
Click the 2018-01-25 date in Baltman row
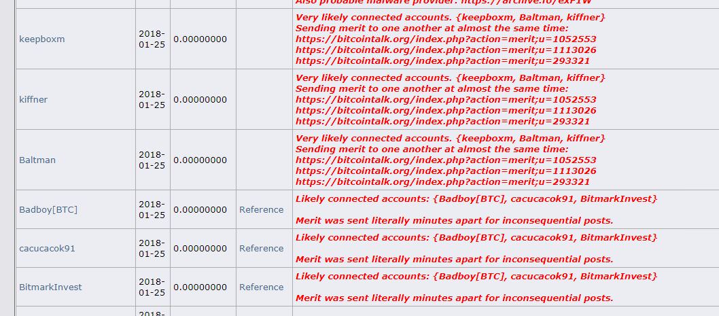[152, 160]
